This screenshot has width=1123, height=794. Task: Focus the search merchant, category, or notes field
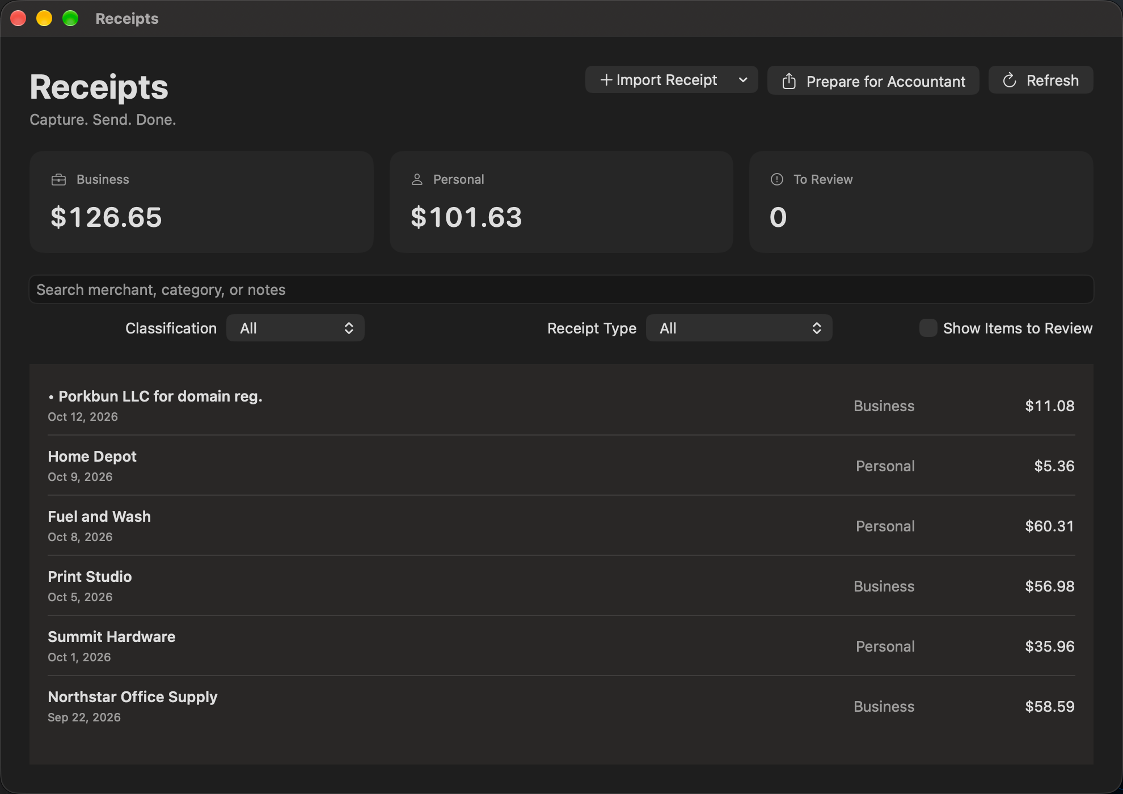pyautogui.click(x=561, y=289)
